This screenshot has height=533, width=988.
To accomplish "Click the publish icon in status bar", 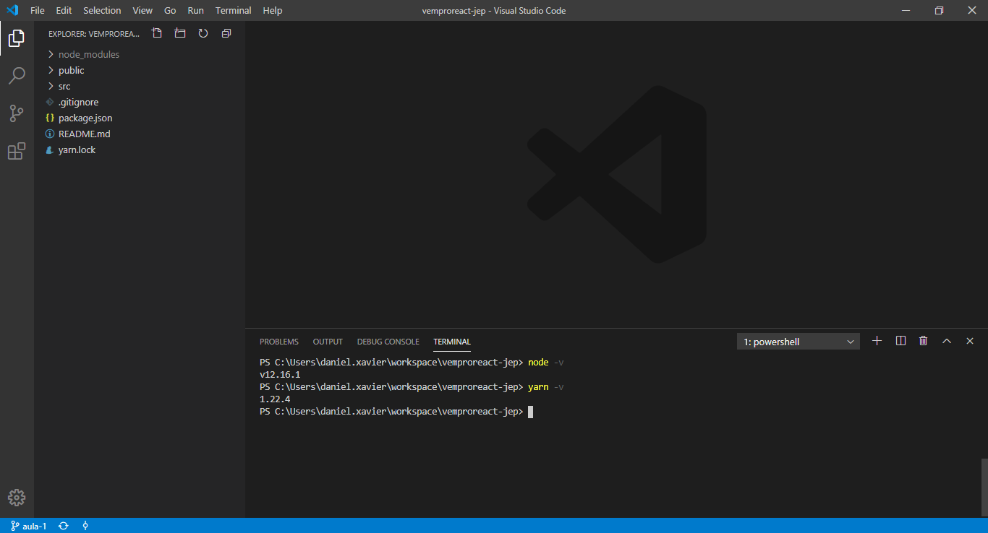I will [85, 526].
